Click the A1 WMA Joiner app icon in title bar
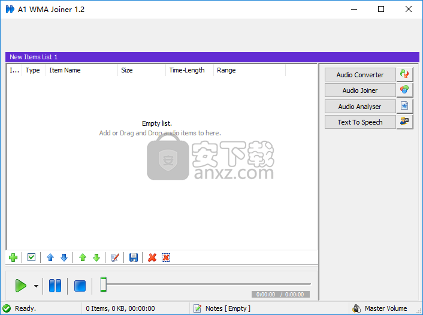423x315 pixels. [10, 9]
